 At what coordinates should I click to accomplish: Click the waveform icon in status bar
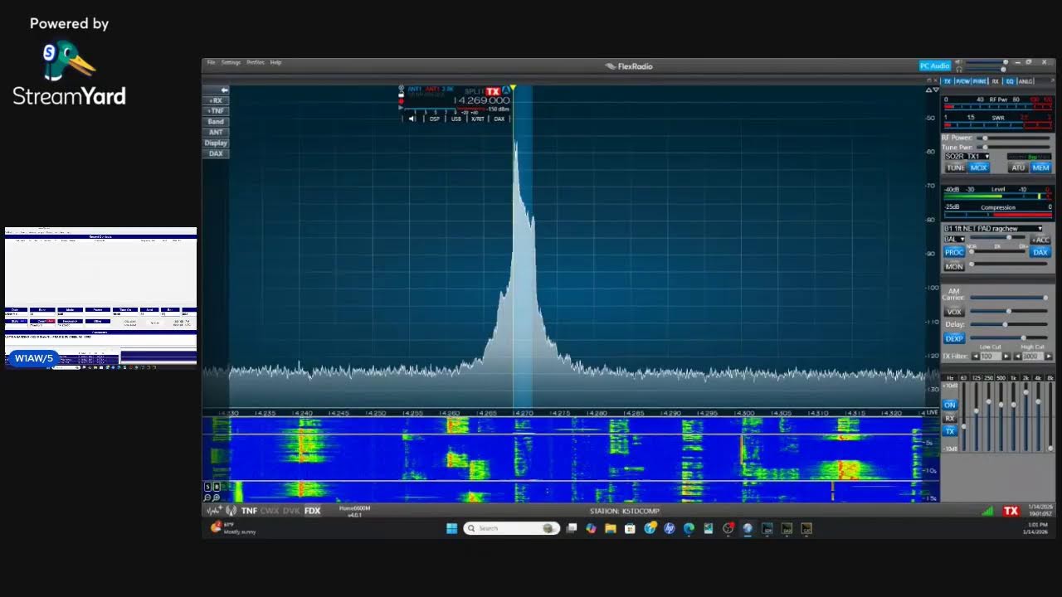(x=213, y=511)
